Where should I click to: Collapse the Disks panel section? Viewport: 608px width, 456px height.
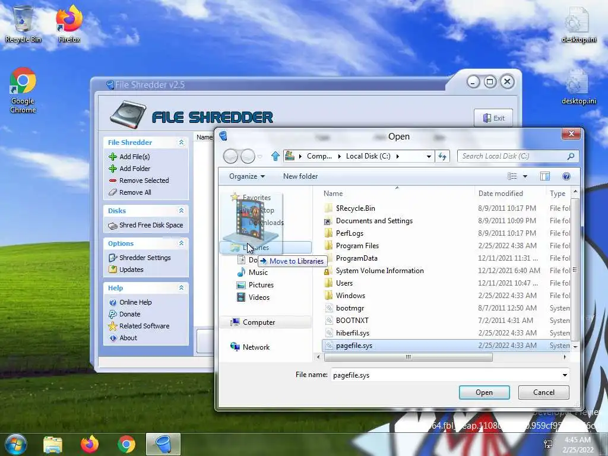(181, 211)
